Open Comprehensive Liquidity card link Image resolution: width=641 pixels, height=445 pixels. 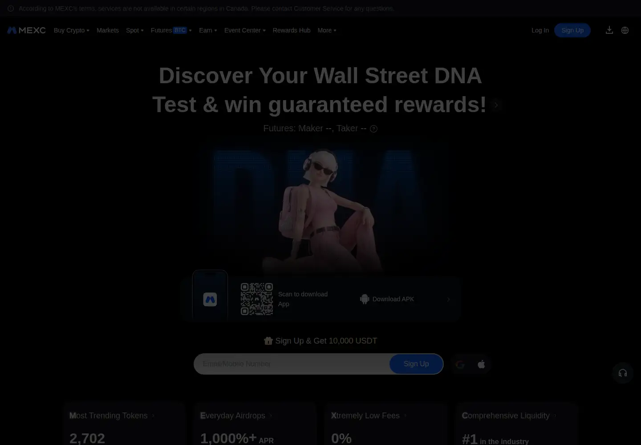pyautogui.click(x=509, y=416)
